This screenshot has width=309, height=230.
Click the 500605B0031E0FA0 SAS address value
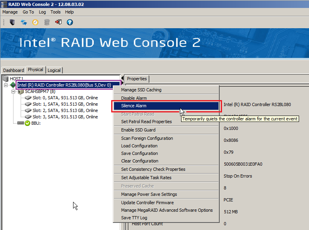click(243, 164)
